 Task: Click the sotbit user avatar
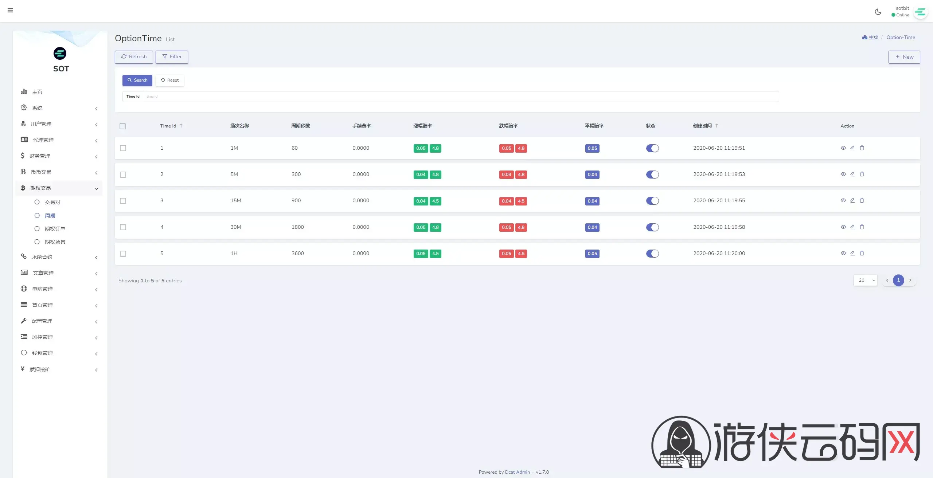(920, 12)
